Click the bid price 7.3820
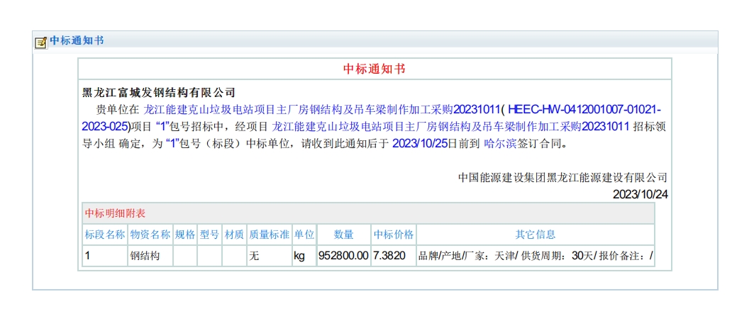Screen dimensions: 754x316 click(x=394, y=256)
